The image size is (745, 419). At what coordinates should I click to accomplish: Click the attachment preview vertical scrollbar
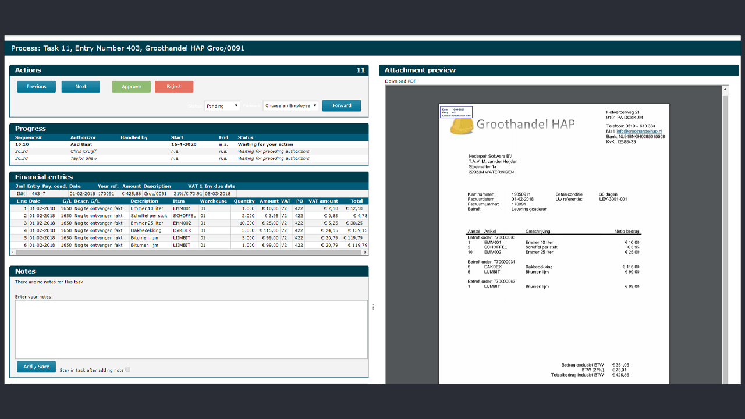coord(725,233)
